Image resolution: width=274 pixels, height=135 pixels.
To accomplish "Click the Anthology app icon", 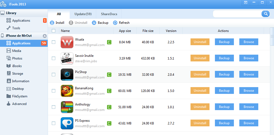I will (x=67, y=107).
